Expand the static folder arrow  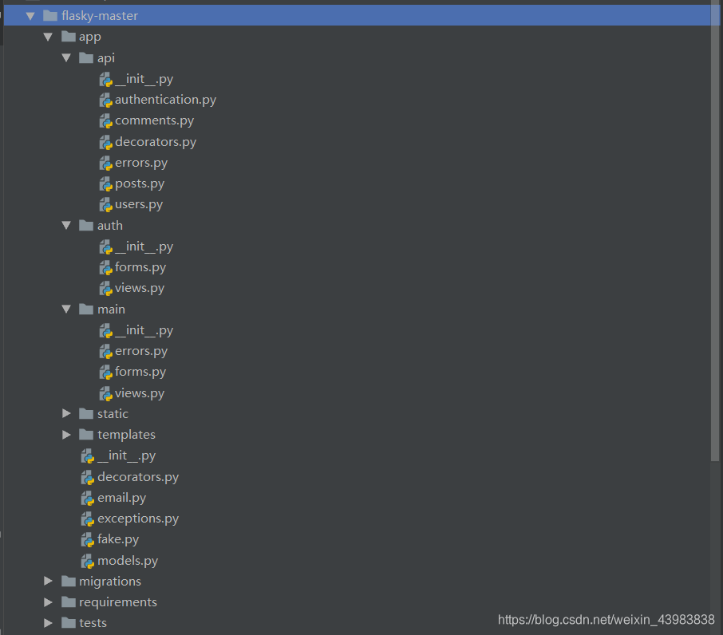pyautogui.click(x=66, y=414)
